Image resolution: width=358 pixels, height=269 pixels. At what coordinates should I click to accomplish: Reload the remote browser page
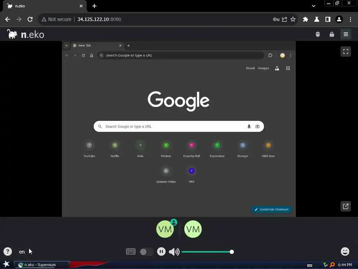[83, 55]
